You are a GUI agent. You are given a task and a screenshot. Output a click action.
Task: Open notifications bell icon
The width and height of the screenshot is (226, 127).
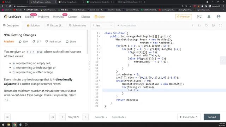click(x=209, y=17)
